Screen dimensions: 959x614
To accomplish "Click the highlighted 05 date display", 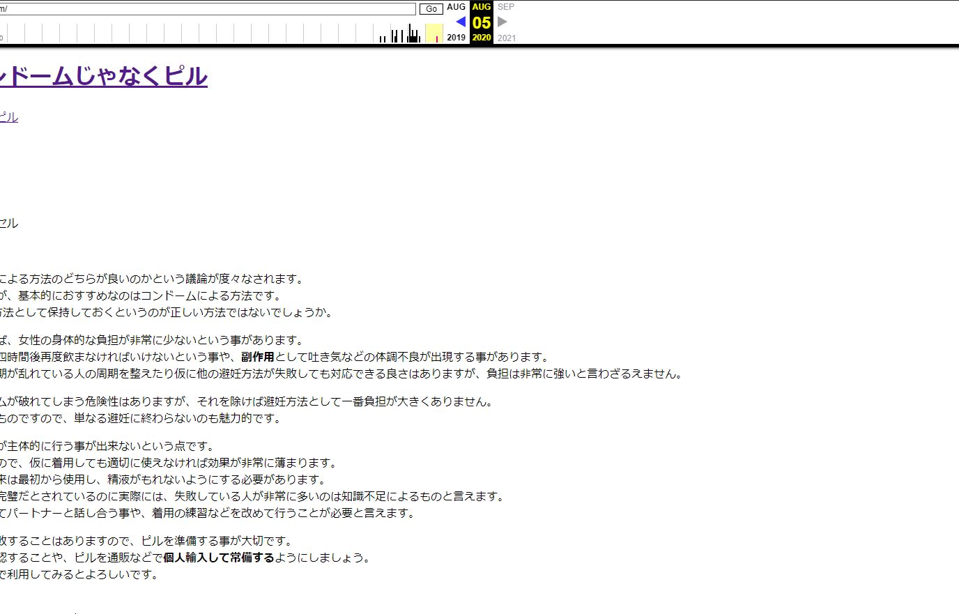I will 482,22.
